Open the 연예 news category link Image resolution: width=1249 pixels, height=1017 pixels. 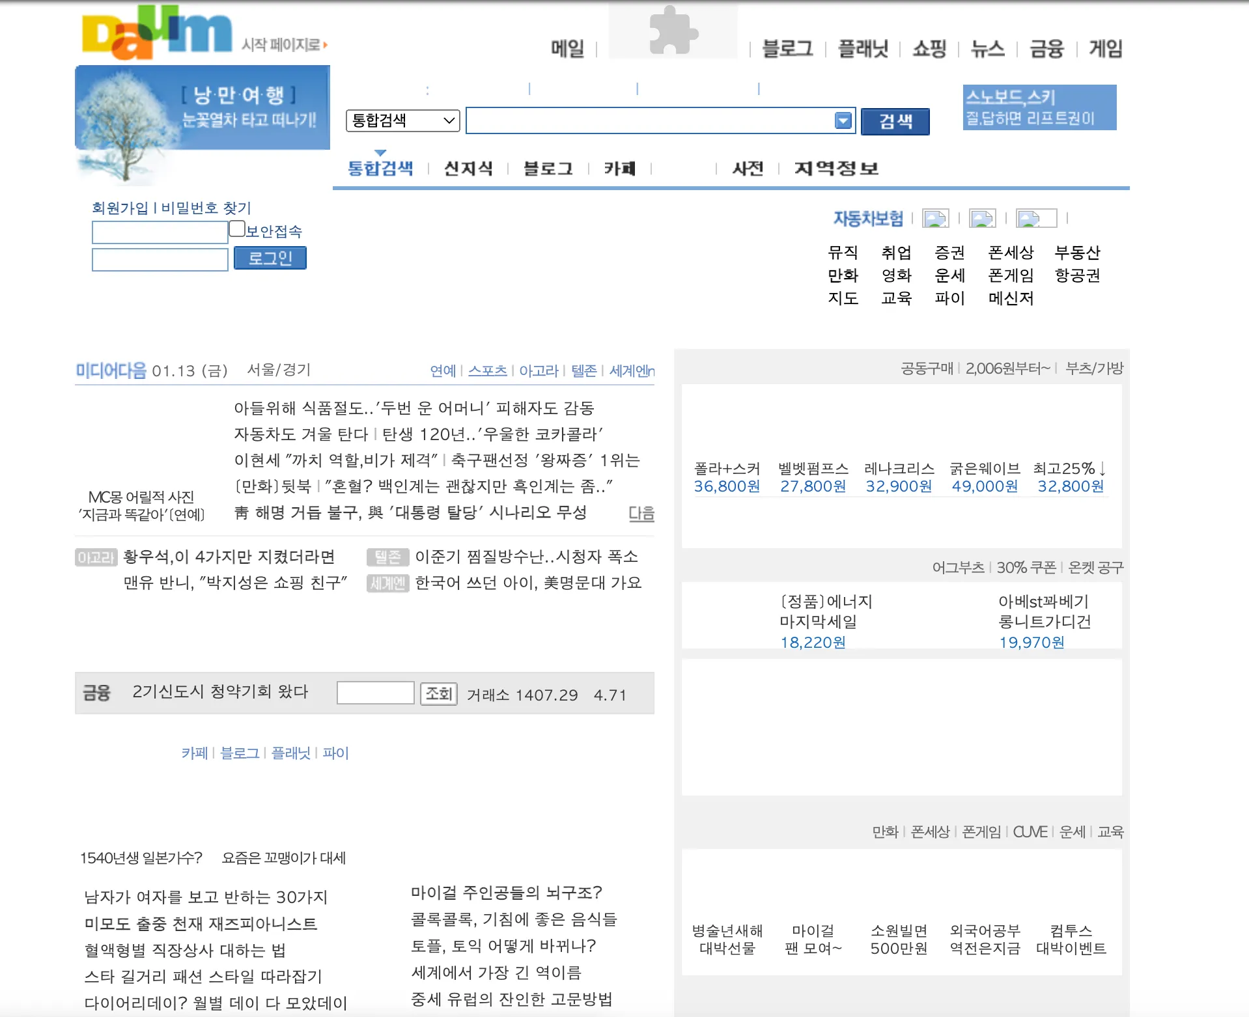(x=443, y=370)
